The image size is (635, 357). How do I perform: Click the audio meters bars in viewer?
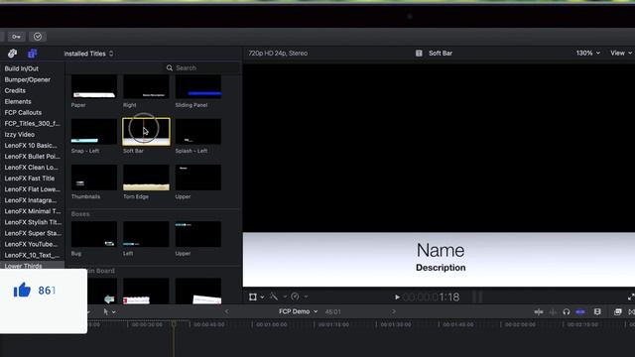477,297
